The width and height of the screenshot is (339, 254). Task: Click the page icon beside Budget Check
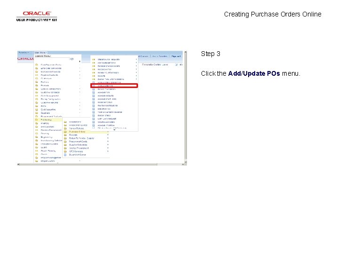coord(94,115)
